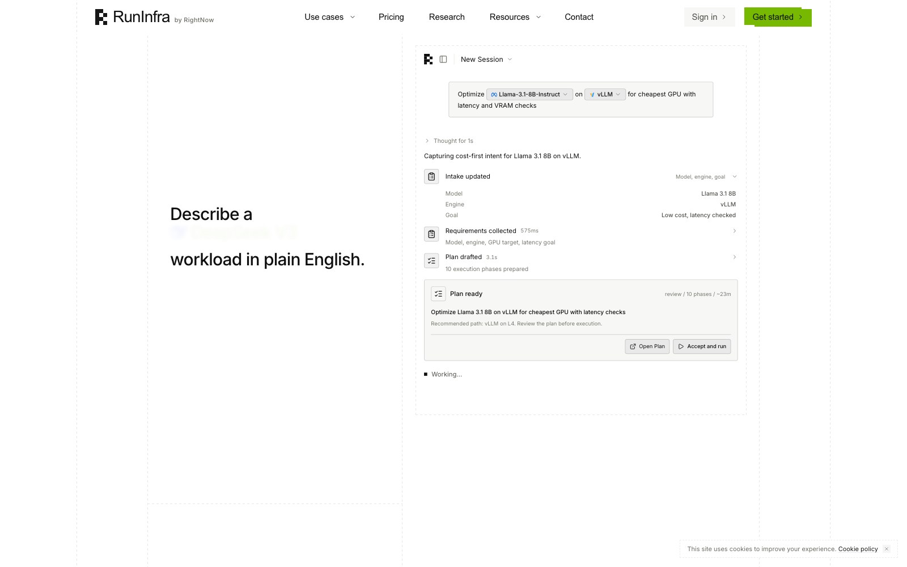Toggle the sidebar panel icon
The height and width of the screenshot is (567, 907).
pyautogui.click(x=443, y=59)
